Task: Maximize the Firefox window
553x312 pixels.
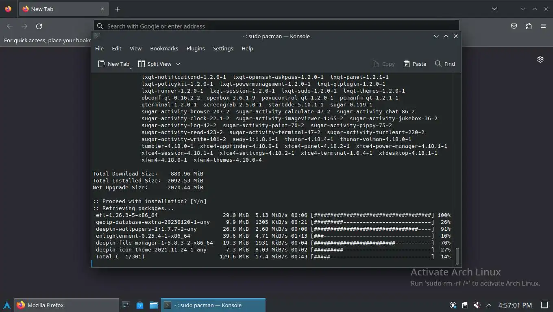Action: click(535, 9)
